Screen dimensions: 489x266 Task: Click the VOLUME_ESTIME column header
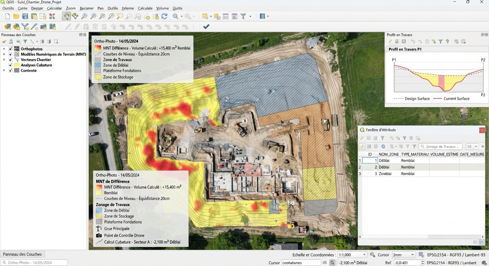point(444,154)
